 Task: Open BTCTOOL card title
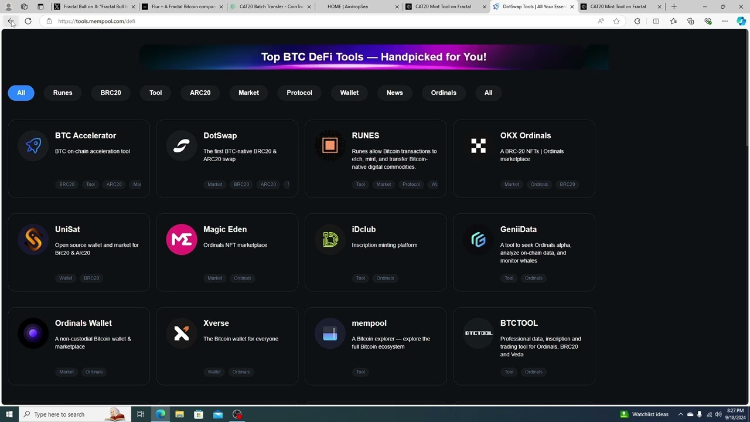point(519,323)
